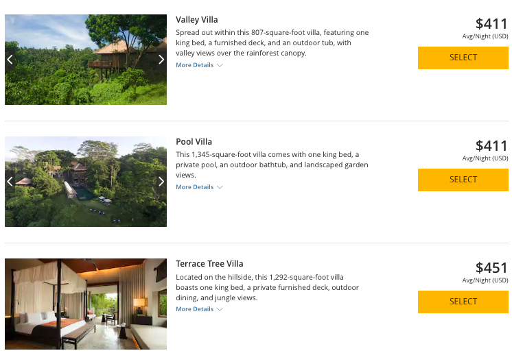The width and height of the screenshot is (512, 364).
Task: Expand More Details for Pool Villa
Action: (x=199, y=187)
